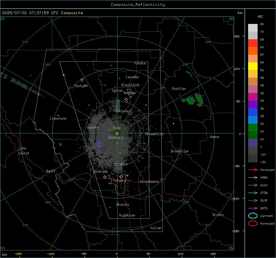Click the 'ThreeHills' city label
This screenshot has width=276, height=258.
[154, 134]
